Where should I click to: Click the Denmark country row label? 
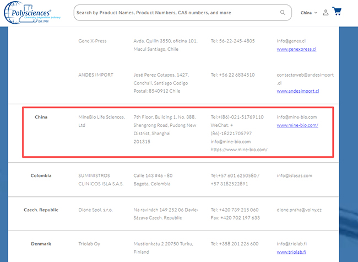pos(41,244)
